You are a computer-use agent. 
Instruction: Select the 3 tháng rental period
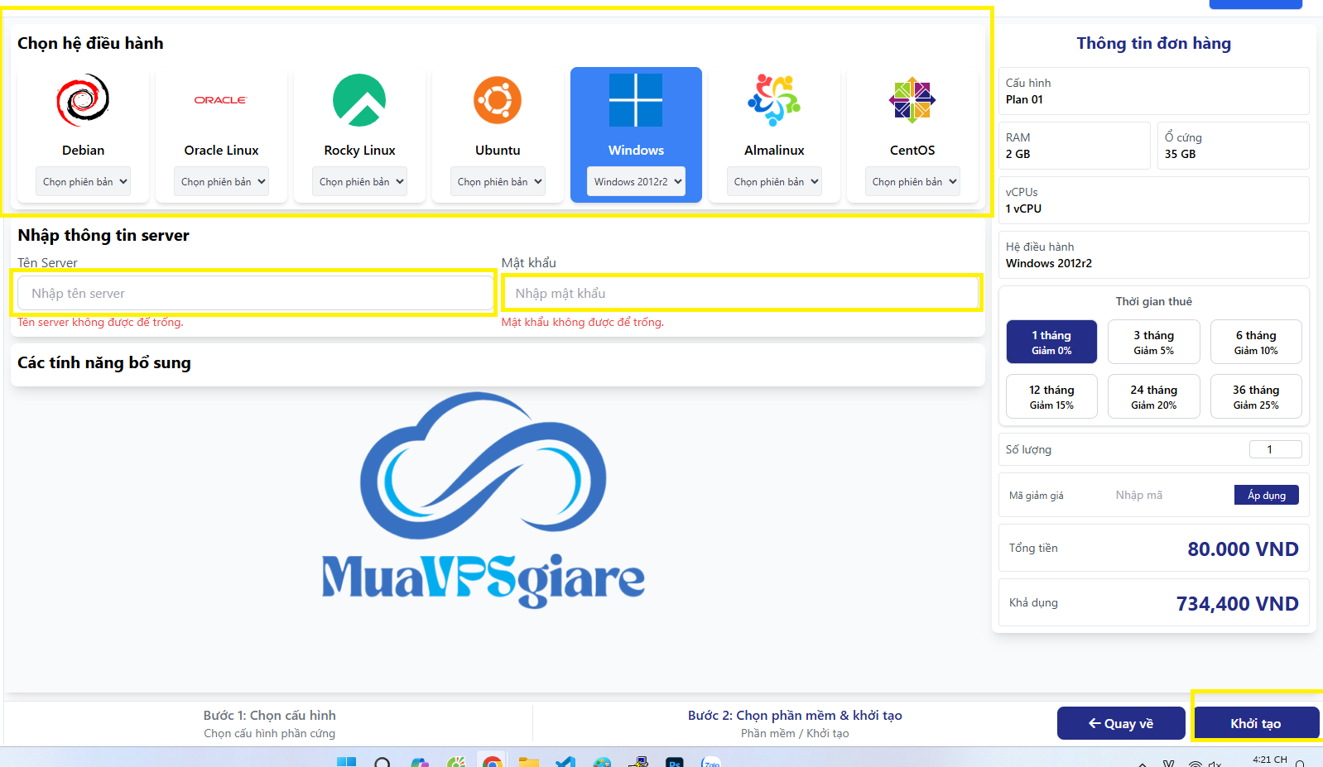(1153, 342)
